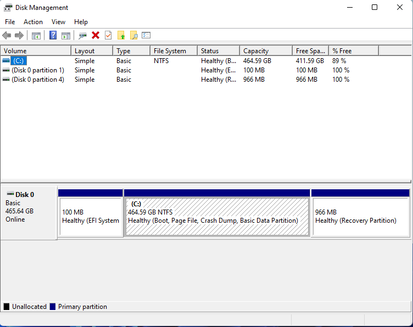Image resolution: width=413 pixels, height=327 pixels.
Task: Click the 89 % free cell
Action: click(x=339, y=61)
